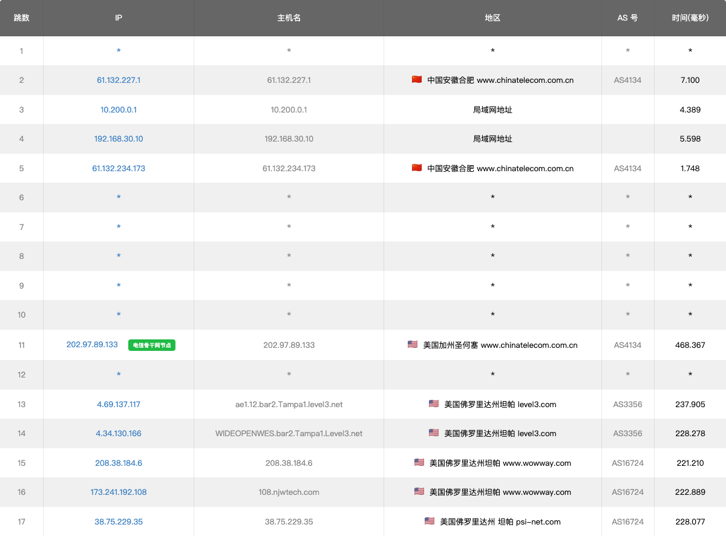The image size is (726, 536).
Task: Click 局域网地址 in hop 3 row
Action: pos(493,109)
